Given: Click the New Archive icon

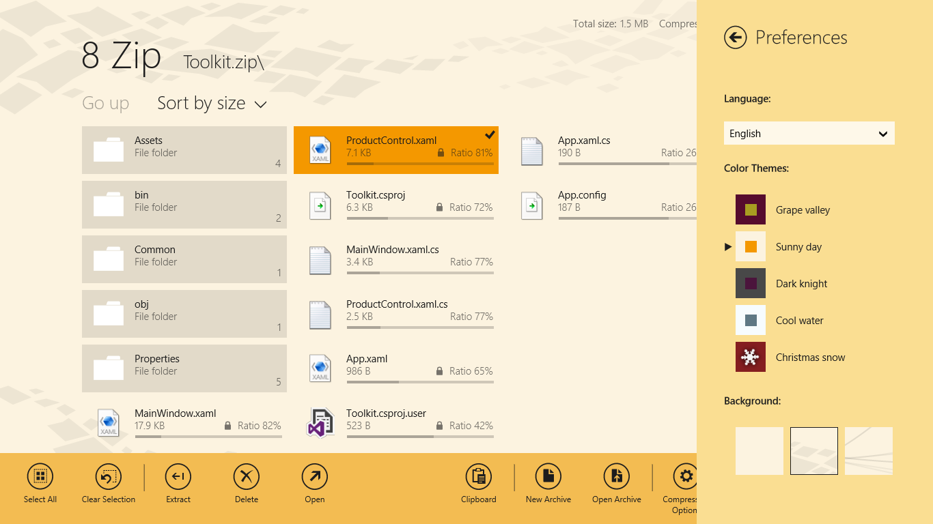Looking at the screenshot, I should 548,476.
